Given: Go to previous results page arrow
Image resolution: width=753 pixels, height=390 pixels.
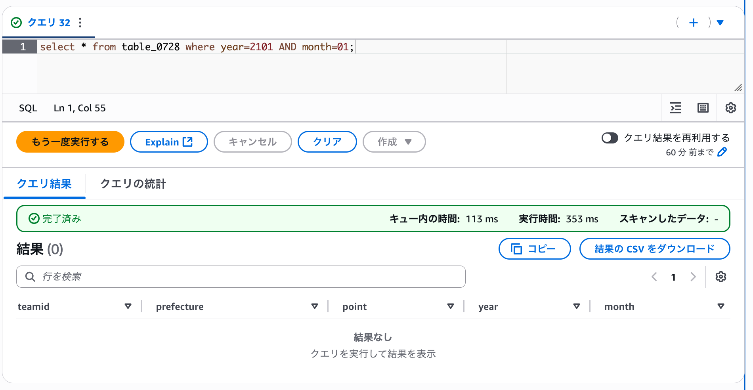Looking at the screenshot, I should pos(654,277).
